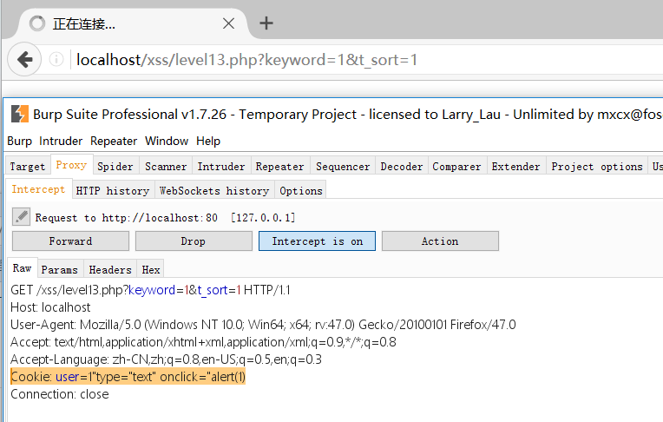
Task: Open the Project options tab
Action: coord(597,167)
